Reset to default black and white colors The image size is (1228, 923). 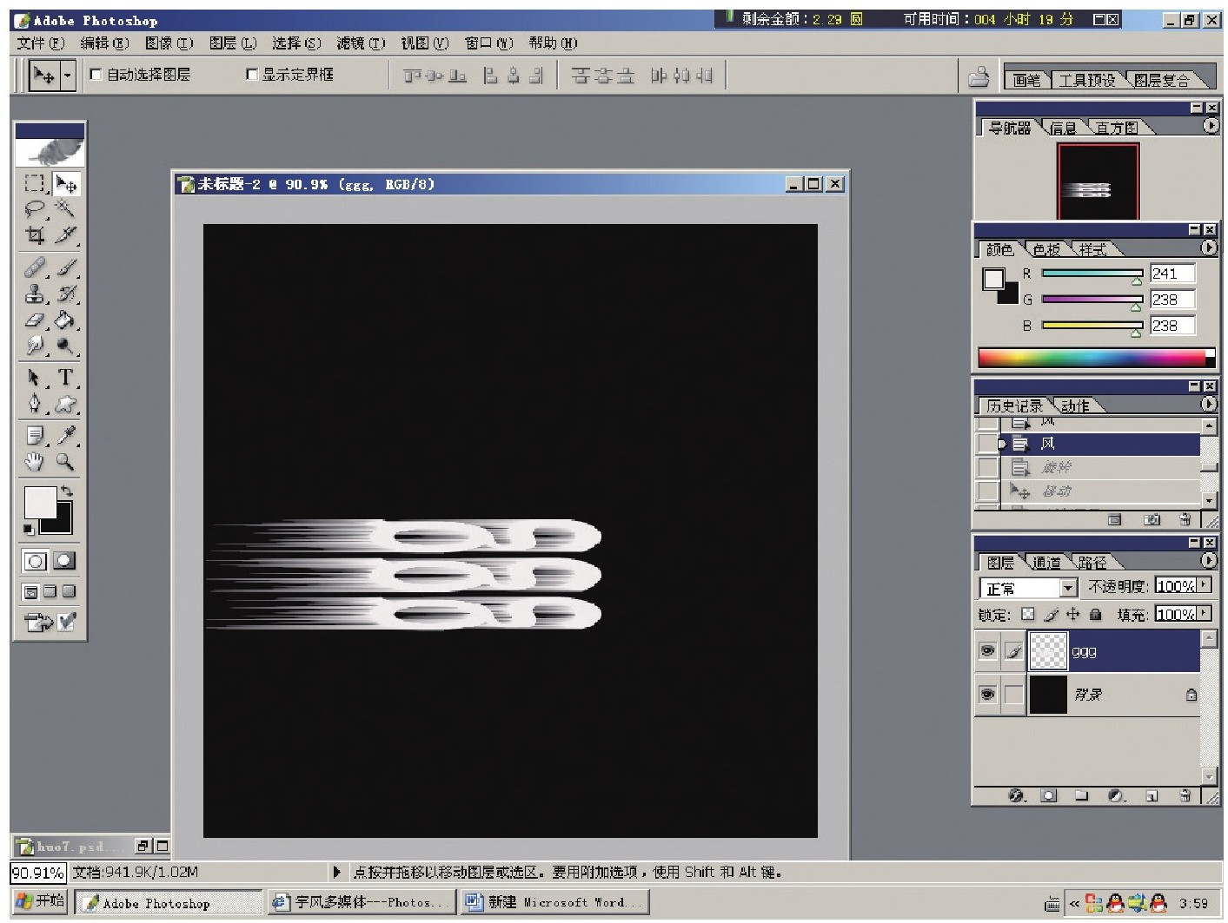point(29,529)
